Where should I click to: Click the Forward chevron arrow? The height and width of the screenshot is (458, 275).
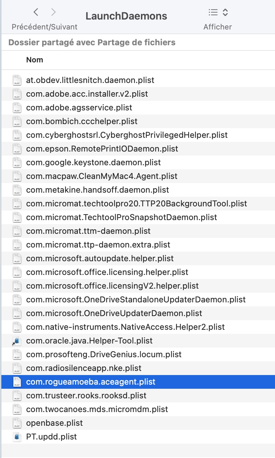[x=53, y=13]
